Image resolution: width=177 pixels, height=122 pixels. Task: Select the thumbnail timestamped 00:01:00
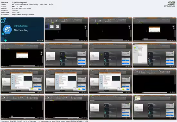click(110, 107)
